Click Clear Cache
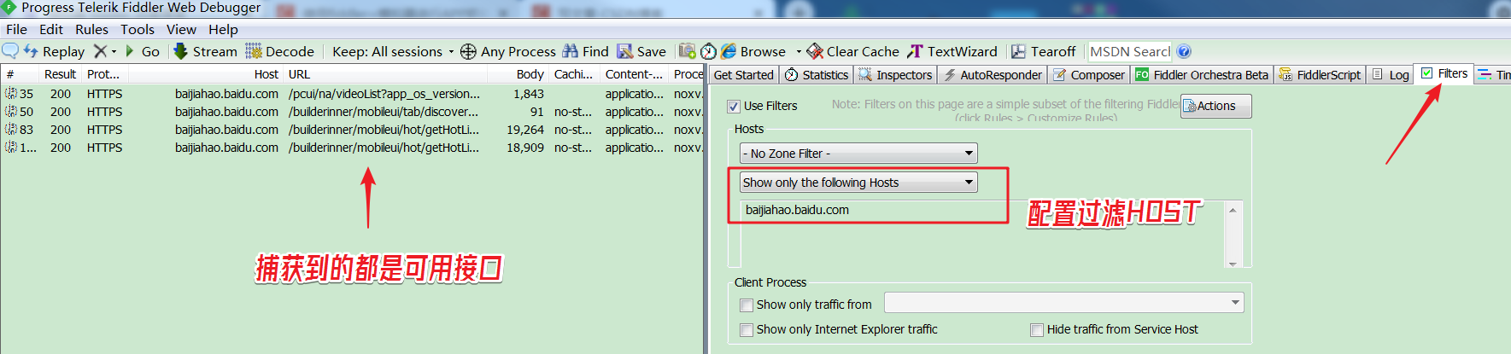Image resolution: width=1511 pixels, height=354 pixels. [853, 51]
